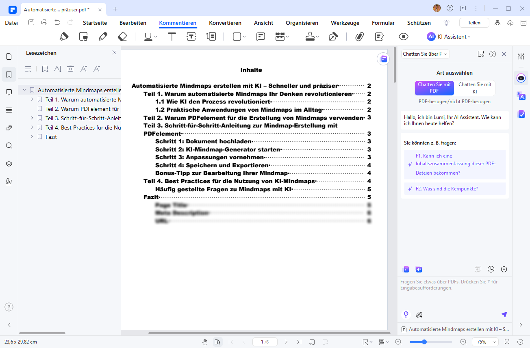
Task: Click the Teilen button
Action: [x=474, y=23]
